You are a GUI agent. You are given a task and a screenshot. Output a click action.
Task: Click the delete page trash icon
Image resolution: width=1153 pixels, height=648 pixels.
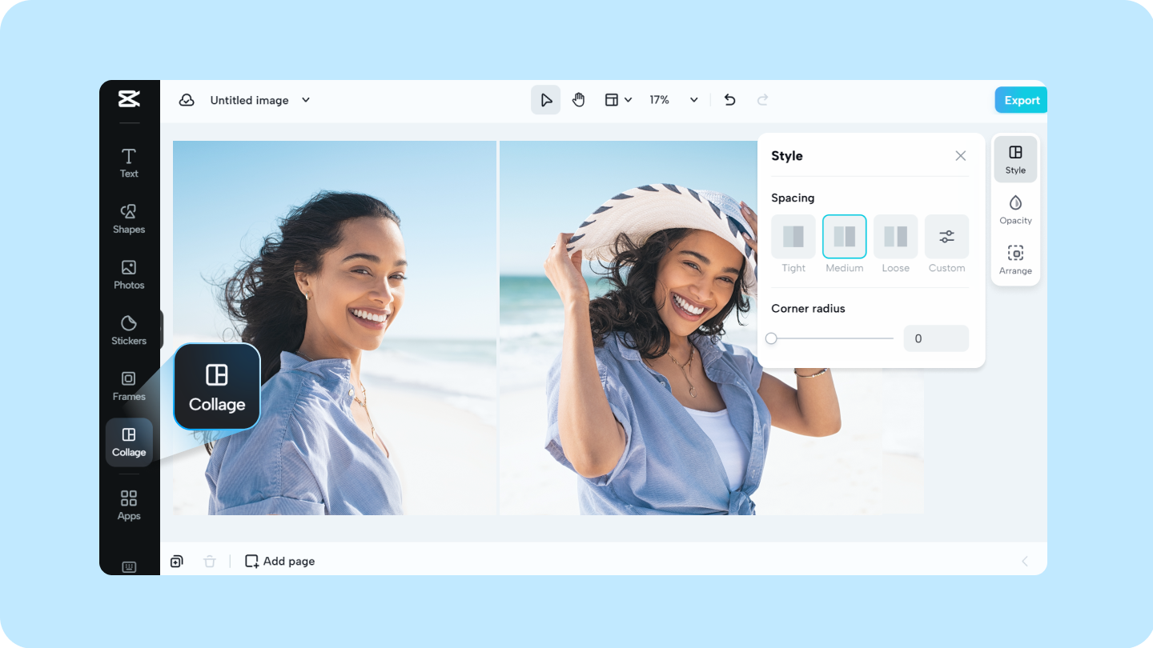click(210, 562)
